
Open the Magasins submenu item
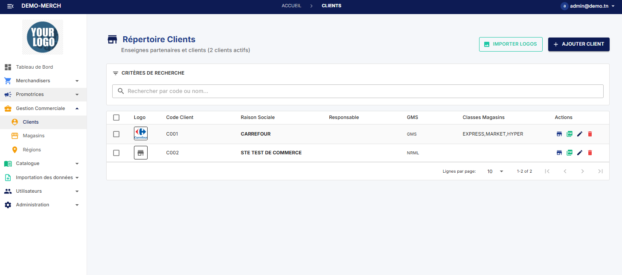[x=43, y=136]
